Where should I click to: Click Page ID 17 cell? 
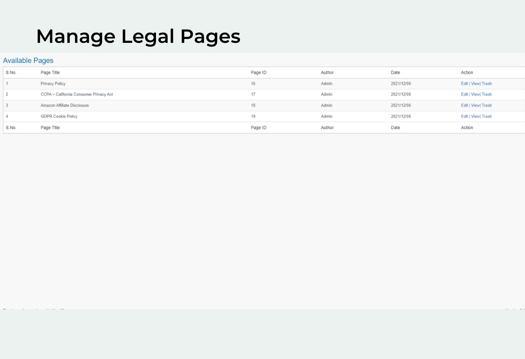tap(253, 94)
